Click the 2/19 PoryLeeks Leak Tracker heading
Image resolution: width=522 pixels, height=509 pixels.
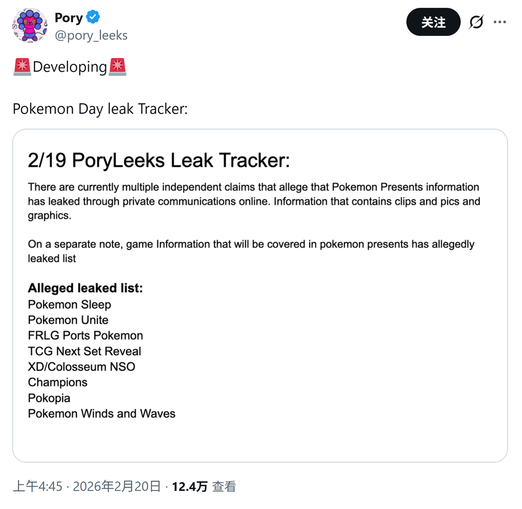[x=159, y=160]
